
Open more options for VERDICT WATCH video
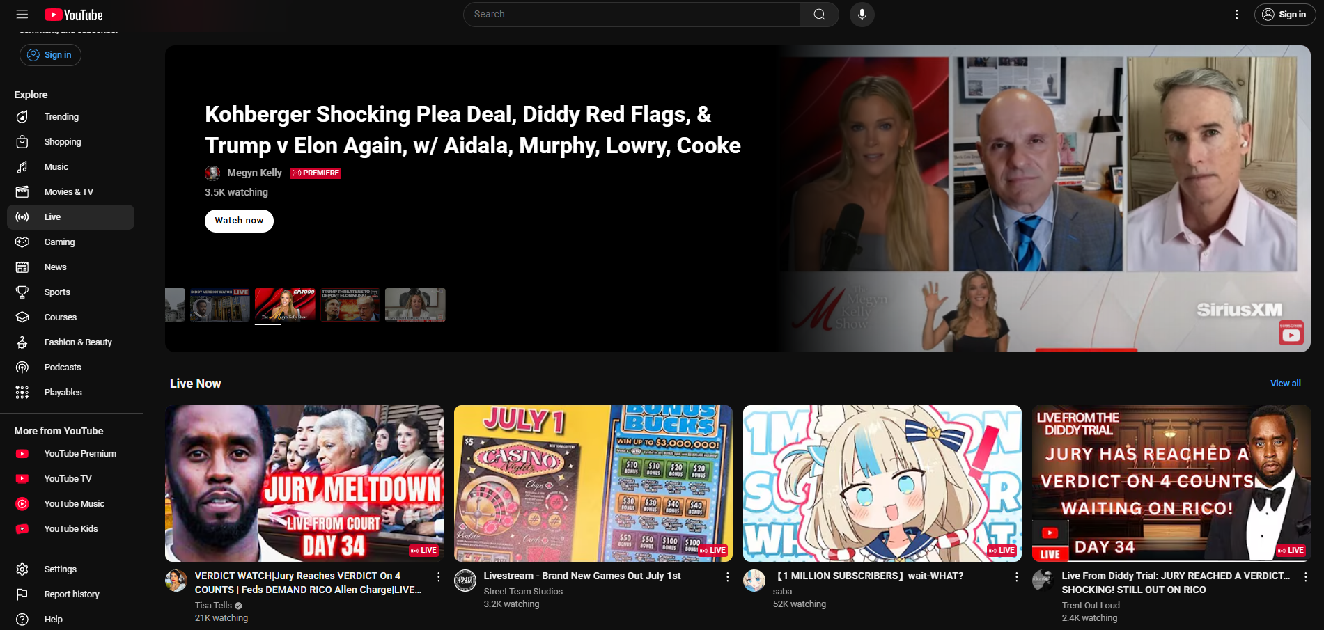click(438, 577)
